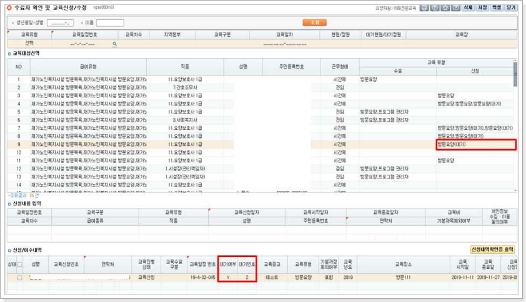Open the 선택 dropdown under 교육유형
Image resolution: width=526 pixels, height=302 pixels.
(x=29, y=44)
